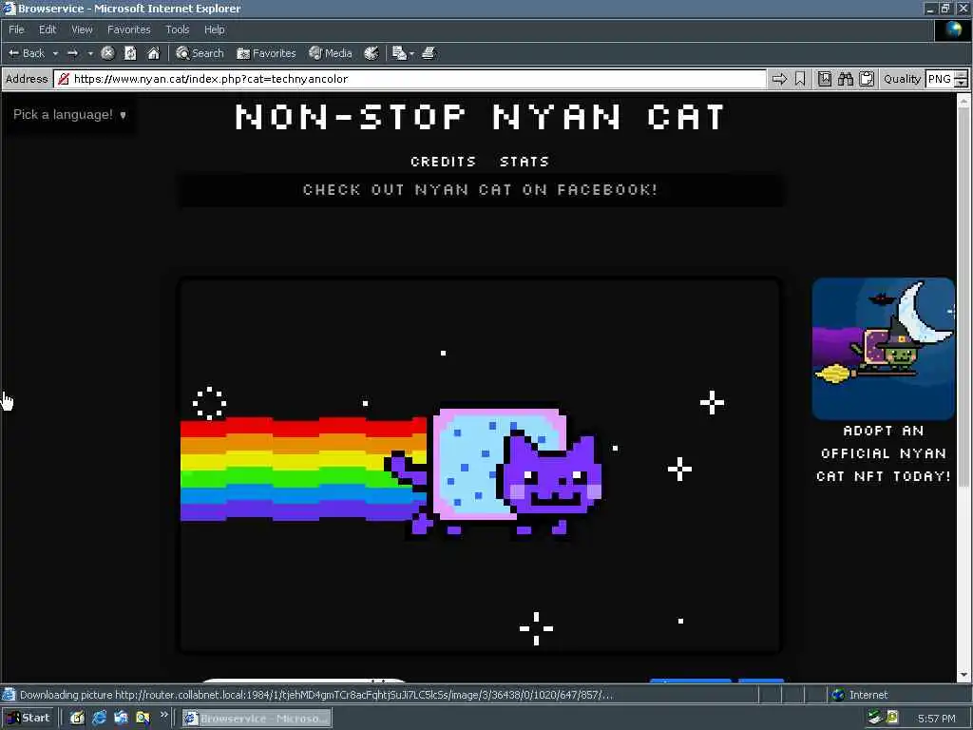Viewport: 973px width, 730px height.
Task: Click the page security icon in the address bar
Action: [x=64, y=79]
